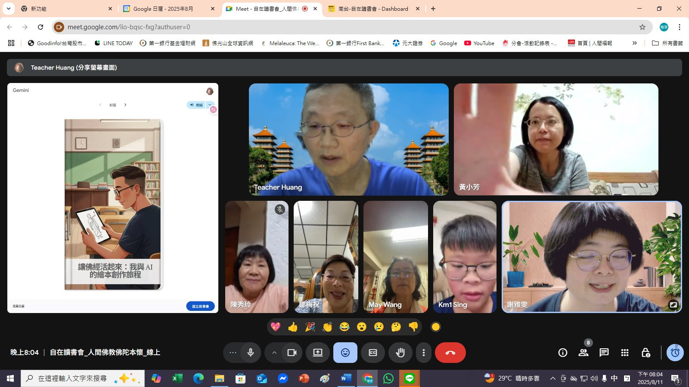689x387 pixels.
Task: Open the activities grid icon
Action: pos(625,353)
